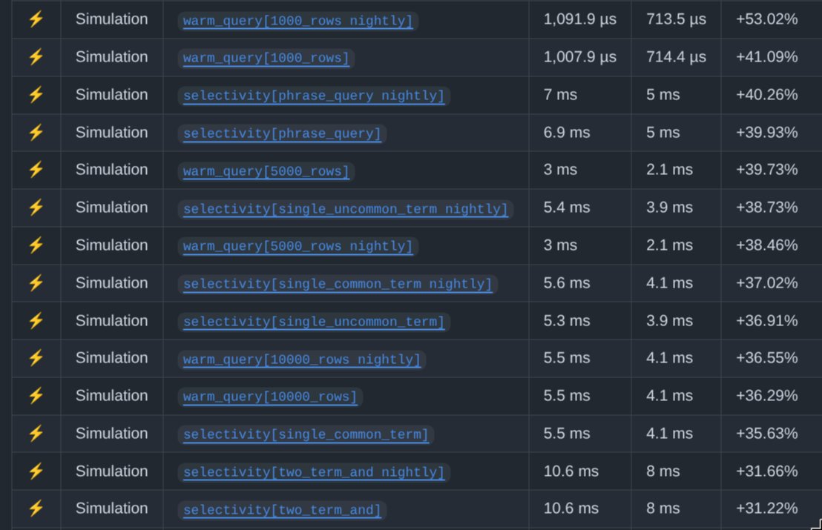The image size is (822, 530).
Task: Click lightning icon in warm_query[1000_rows] row
Action: point(36,57)
